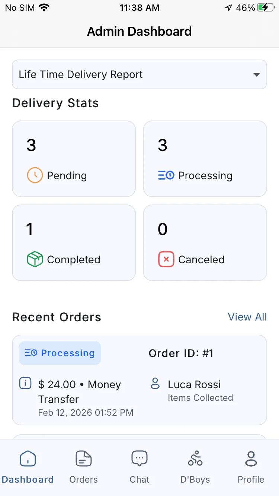Open the Canceled deliveries card
This screenshot has height=496, width=279.
point(205,242)
